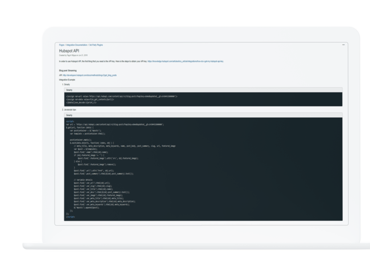The width and height of the screenshot is (370, 277).
Task: Click the opening <script> tag line
Action: pyautogui.click(x=70, y=121)
